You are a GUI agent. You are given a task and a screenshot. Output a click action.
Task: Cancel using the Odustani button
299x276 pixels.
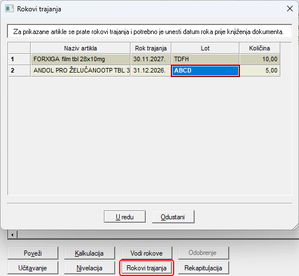[173, 216]
